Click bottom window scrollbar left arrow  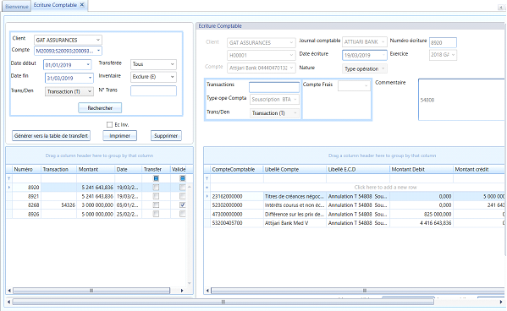pos(8,302)
